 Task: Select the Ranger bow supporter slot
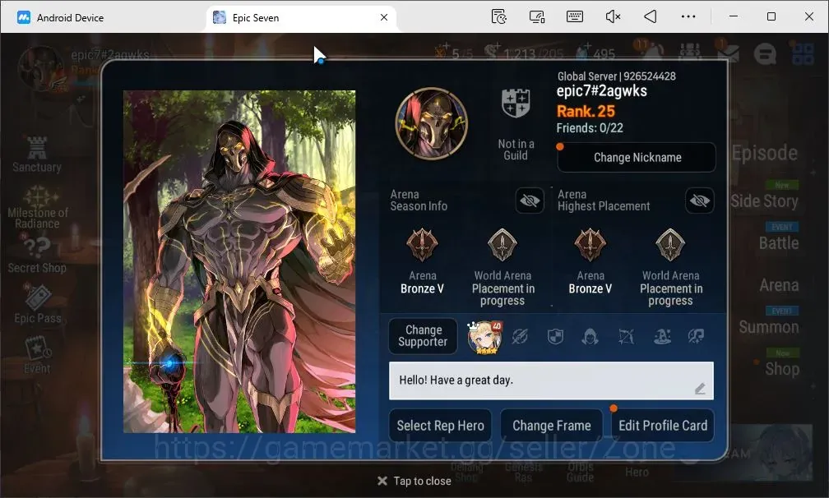tap(626, 336)
